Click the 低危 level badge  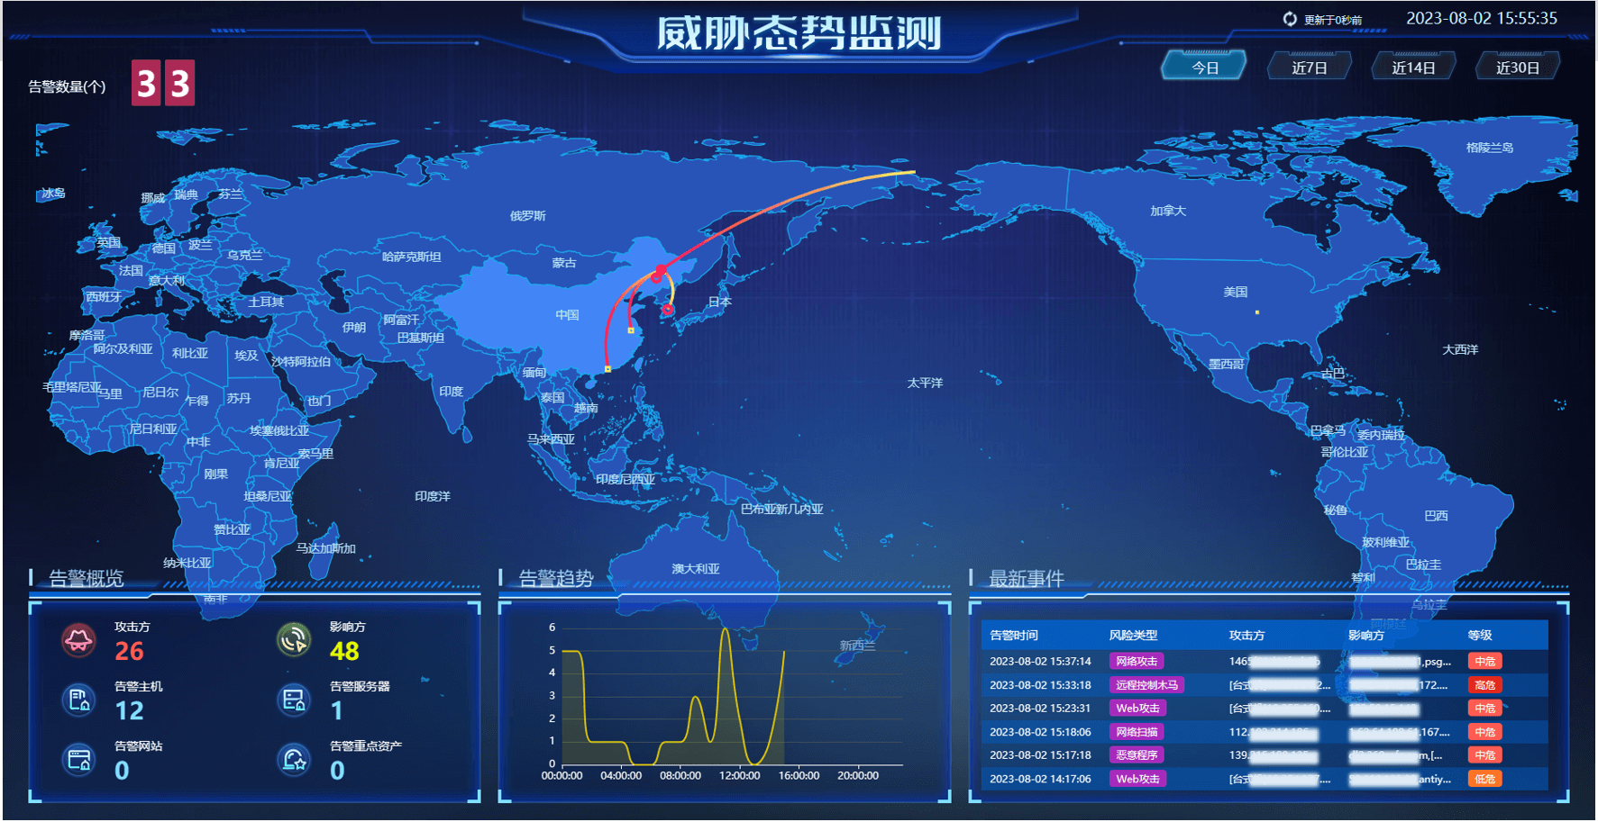point(1484,779)
